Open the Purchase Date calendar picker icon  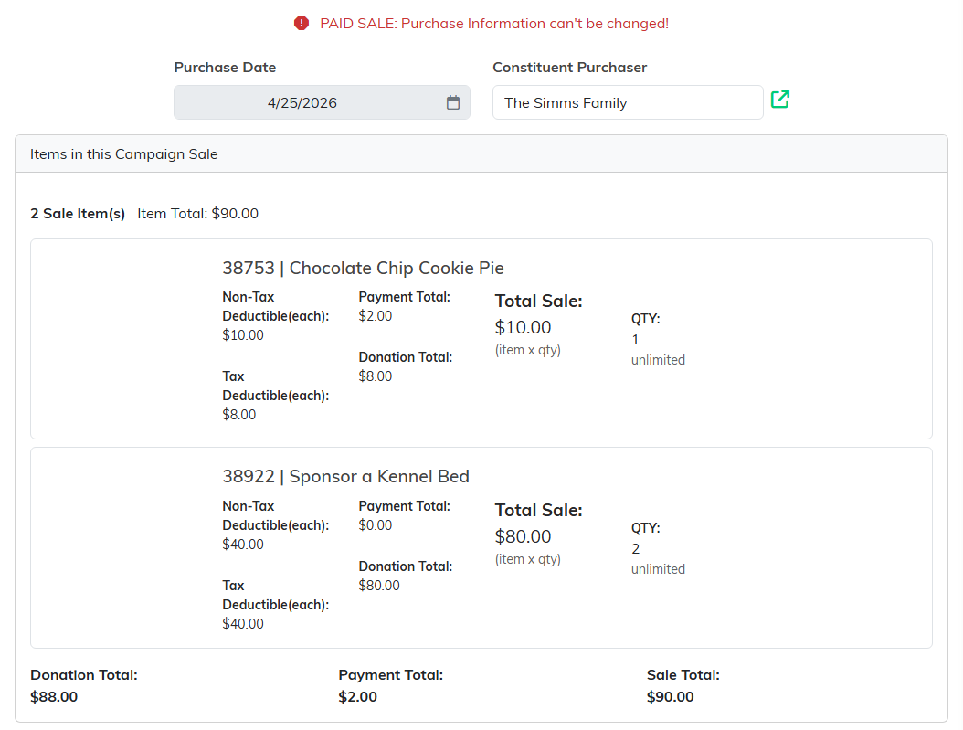452,102
